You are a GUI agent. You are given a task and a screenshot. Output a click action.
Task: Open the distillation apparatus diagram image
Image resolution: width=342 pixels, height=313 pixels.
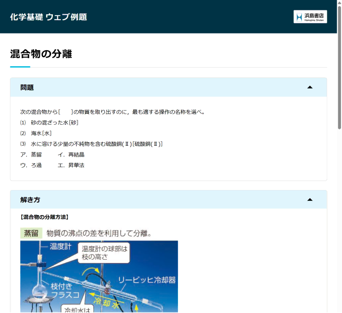pos(99,276)
